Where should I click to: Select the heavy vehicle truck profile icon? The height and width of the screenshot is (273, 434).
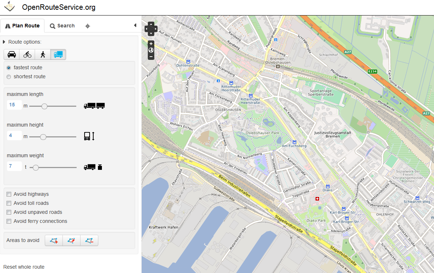coord(58,54)
